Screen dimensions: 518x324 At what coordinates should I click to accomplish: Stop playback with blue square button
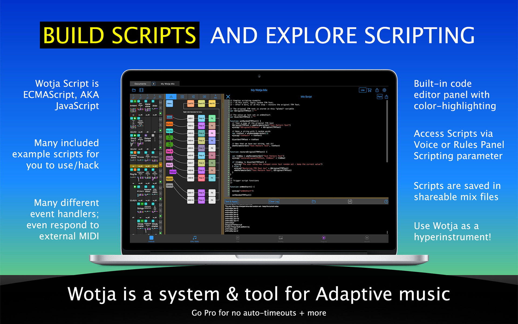151,238
